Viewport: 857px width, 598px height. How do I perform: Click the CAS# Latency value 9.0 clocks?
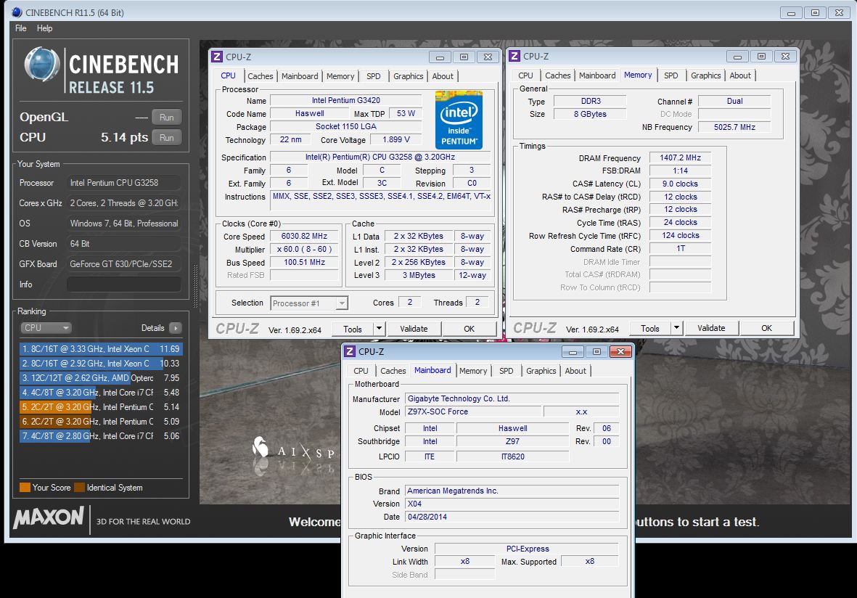point(680,184)
